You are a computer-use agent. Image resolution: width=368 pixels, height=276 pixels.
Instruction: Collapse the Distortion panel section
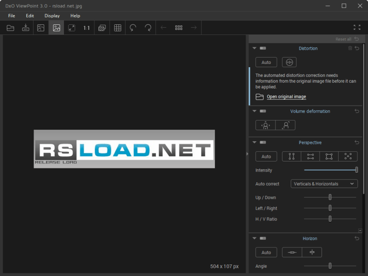click(x=254, y=48)
